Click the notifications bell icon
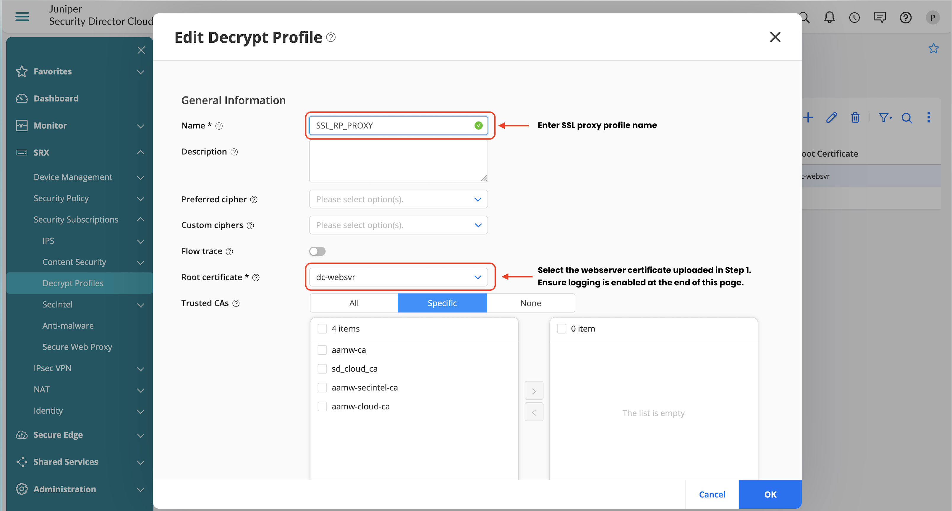952x511 pixels. 829,17
